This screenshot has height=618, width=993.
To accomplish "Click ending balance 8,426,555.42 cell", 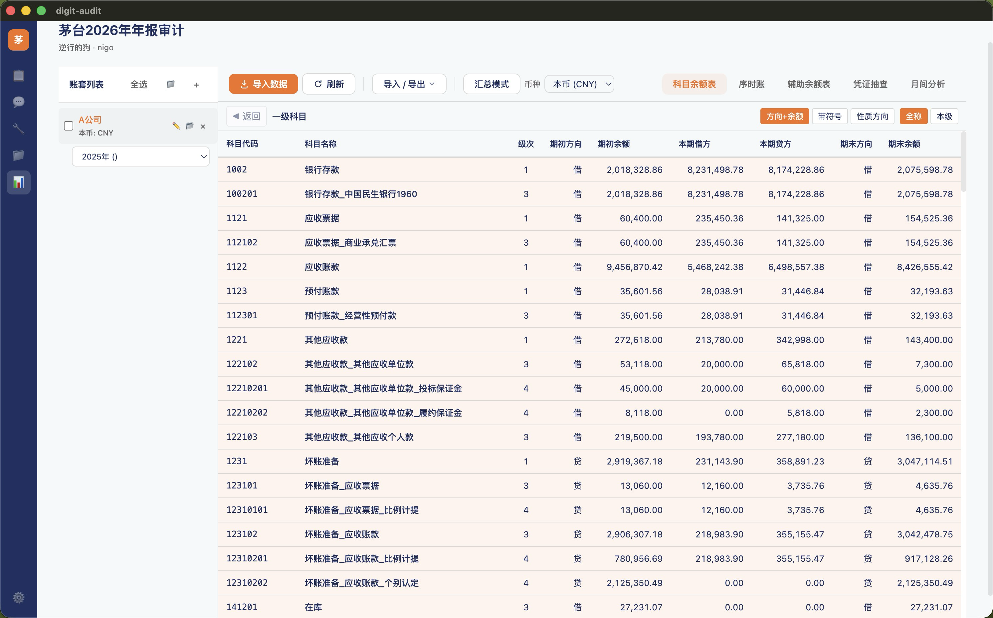I will click(925, 267).
